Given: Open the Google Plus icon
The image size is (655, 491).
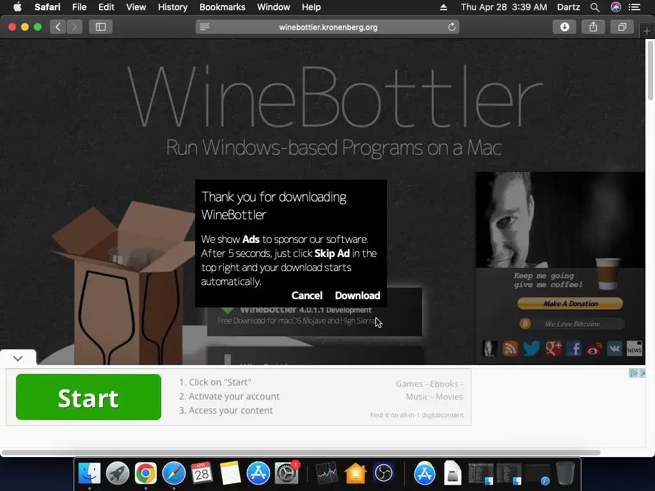Looking at the screenshot, I should point(553,348).
